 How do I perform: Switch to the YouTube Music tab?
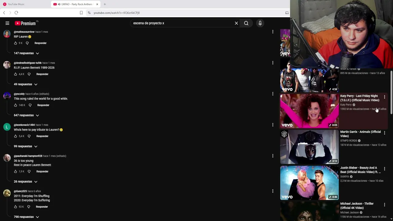point(25,4)
